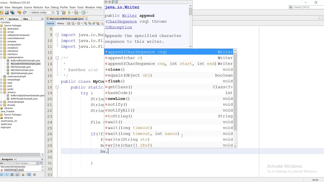Click the Clean and Build icon
This screenshot has width=324, height=182.
[63, 12]
